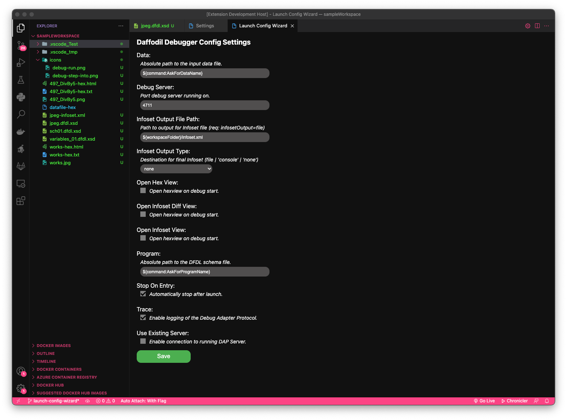Click launch-config-wizard branch in status bar
Viewport: 567px width, 420px height.
click(x=53, y=401)
